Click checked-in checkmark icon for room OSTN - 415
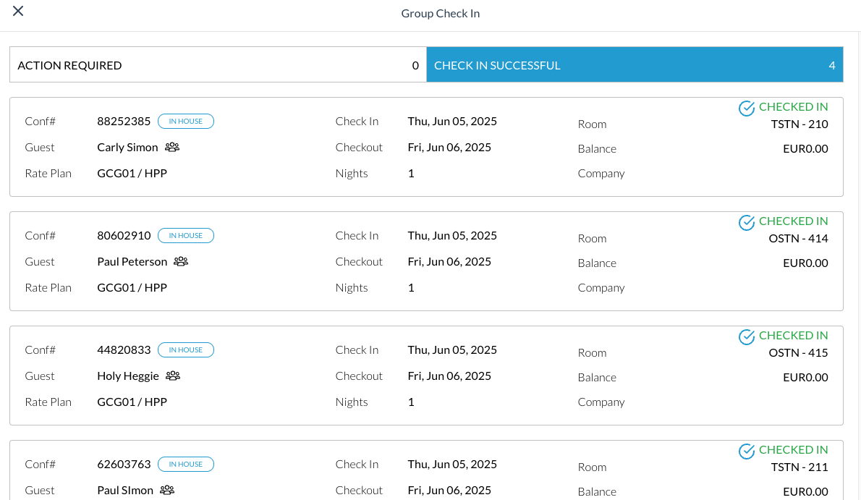 click(747, 336)
